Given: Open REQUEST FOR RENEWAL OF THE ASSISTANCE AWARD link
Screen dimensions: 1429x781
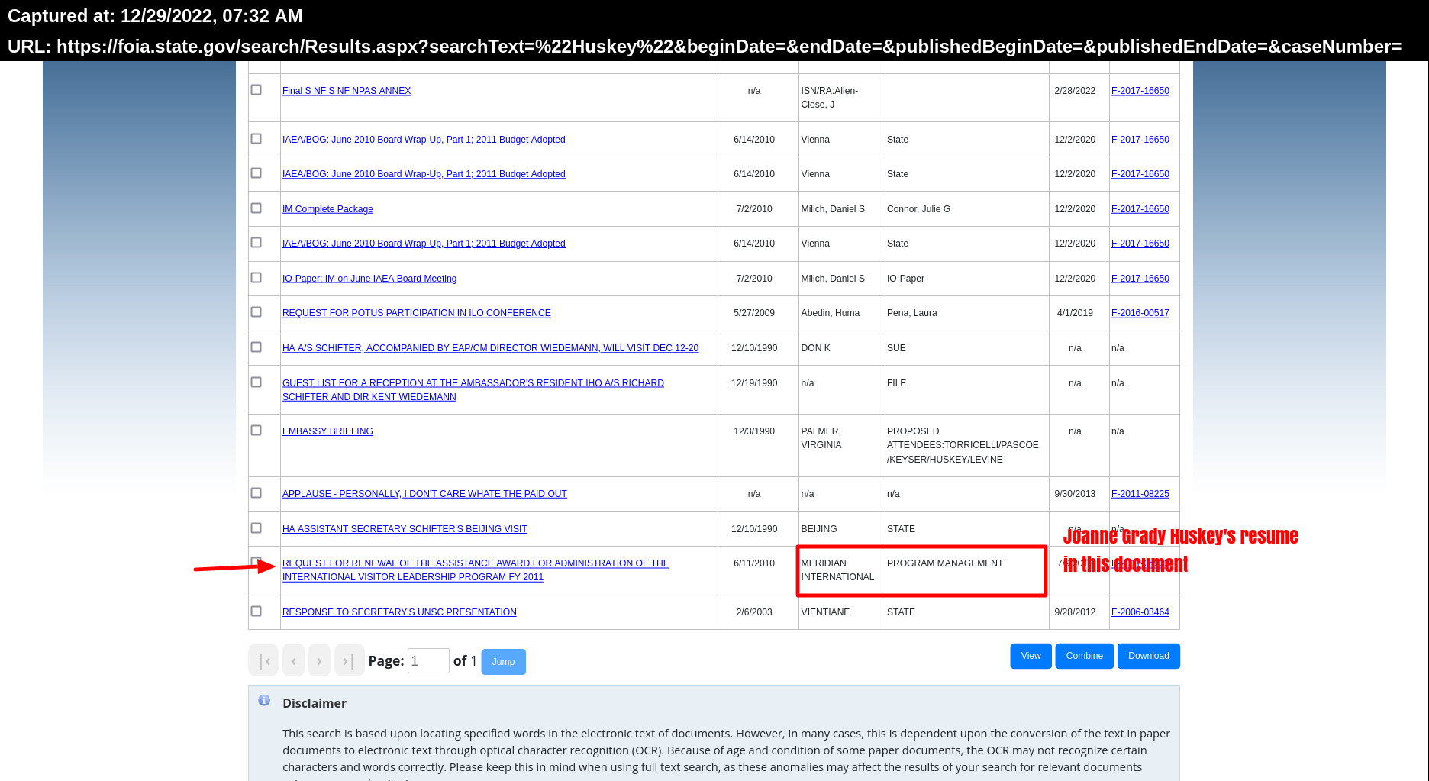Looking at the screenshot, I should click(x=476, y=570).
